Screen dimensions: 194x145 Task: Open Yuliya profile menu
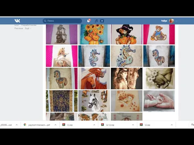169,21
